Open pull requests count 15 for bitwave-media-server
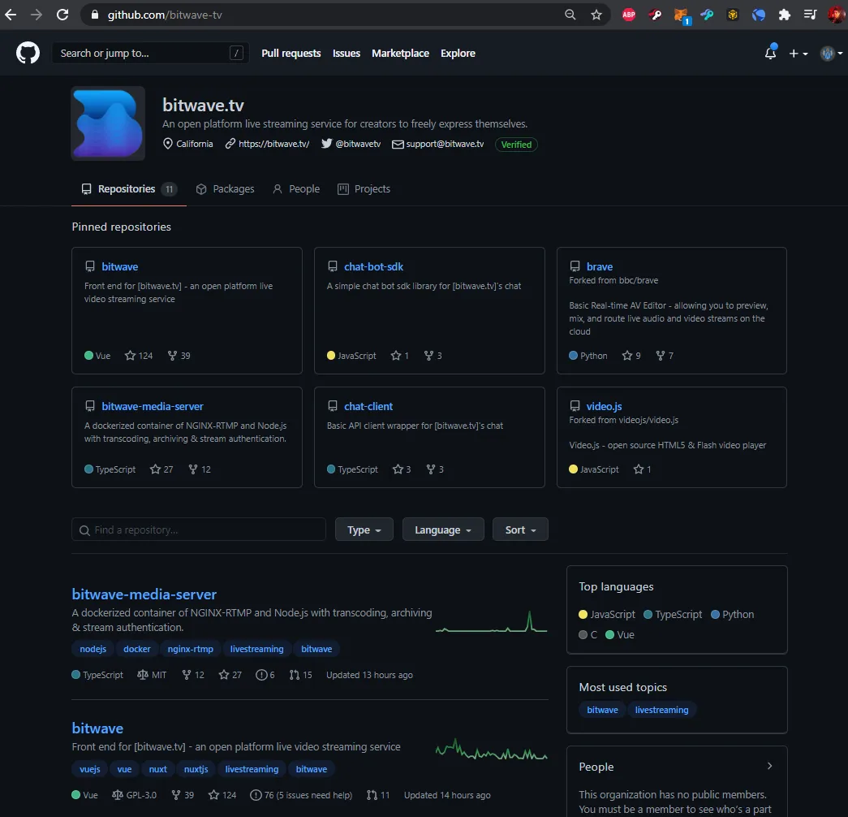 click(x=301, y=675)
